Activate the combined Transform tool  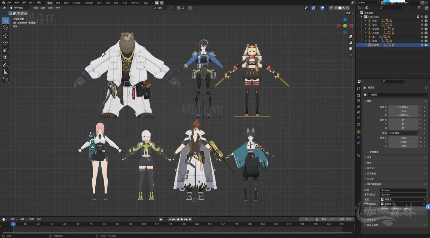pos(5,57)
